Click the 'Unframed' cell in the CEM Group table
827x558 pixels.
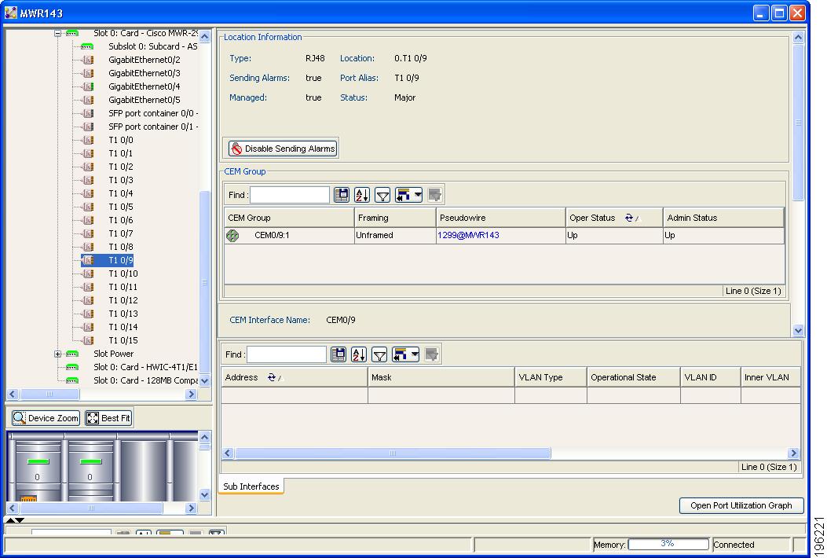pyautogui.click(x=395, y=236)
